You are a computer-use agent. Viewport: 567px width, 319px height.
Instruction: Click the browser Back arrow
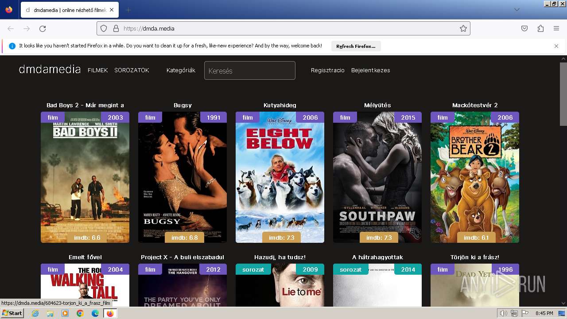point(11,28)
